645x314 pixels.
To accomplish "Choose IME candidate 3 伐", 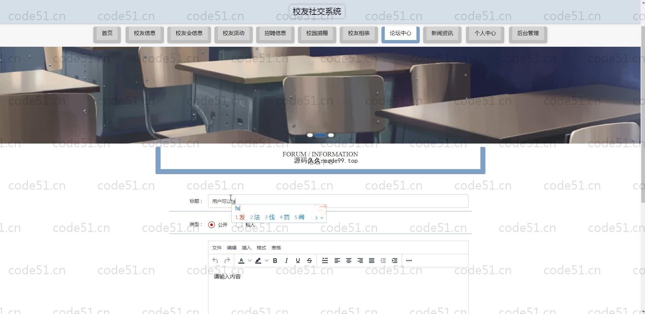I will click(270, 217).
